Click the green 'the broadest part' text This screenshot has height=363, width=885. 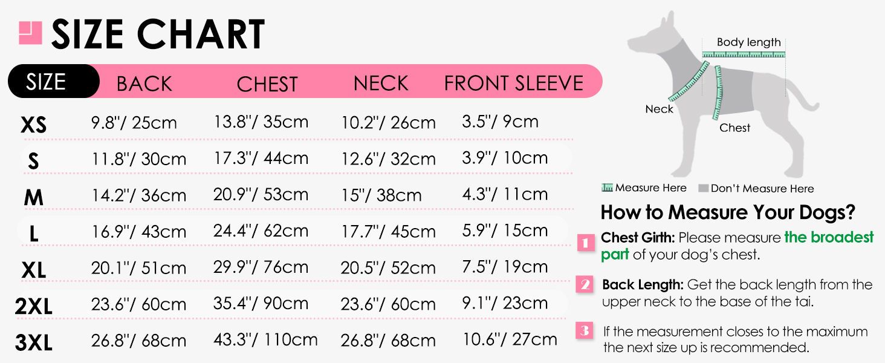[x=829, y=237]
